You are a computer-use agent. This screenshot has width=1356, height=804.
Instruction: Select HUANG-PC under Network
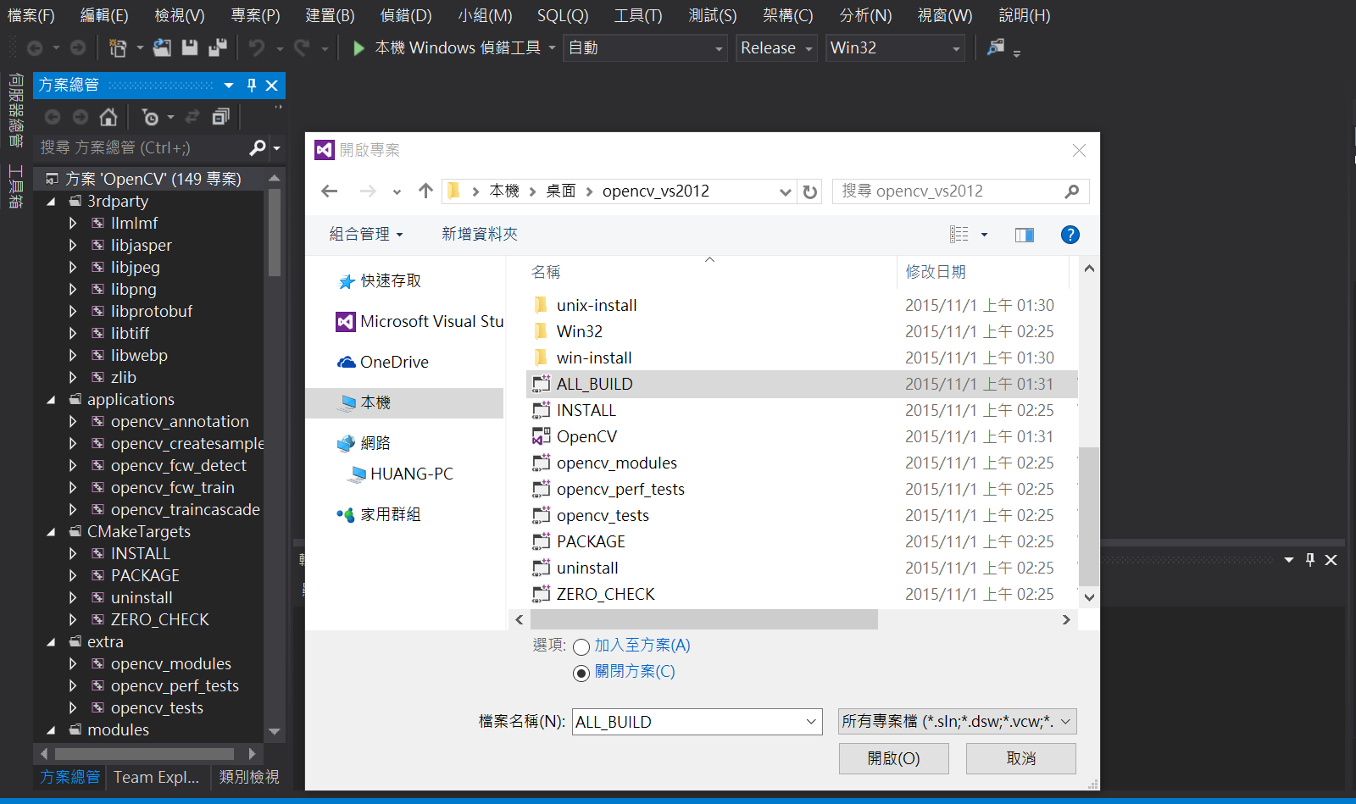tap(400, 474)
